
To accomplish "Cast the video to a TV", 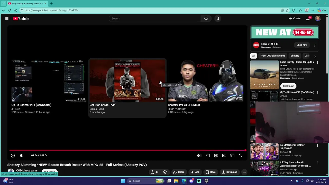I will [232, 155].
